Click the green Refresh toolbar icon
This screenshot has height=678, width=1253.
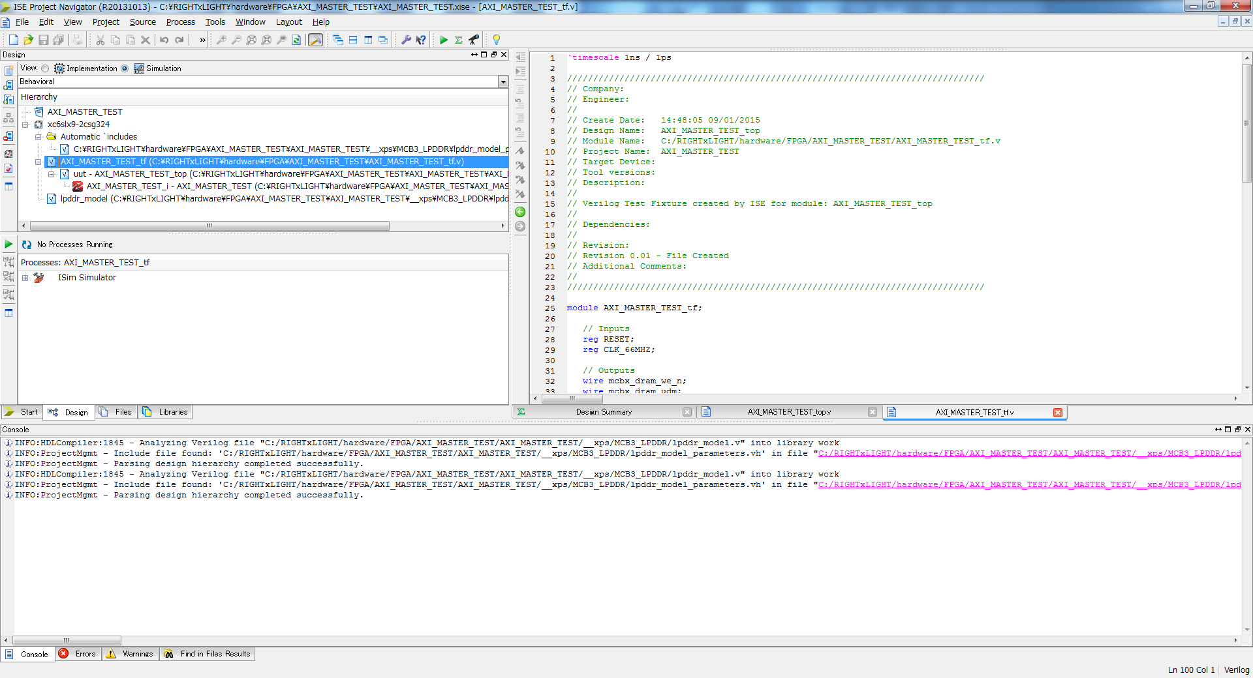[296, 40]
